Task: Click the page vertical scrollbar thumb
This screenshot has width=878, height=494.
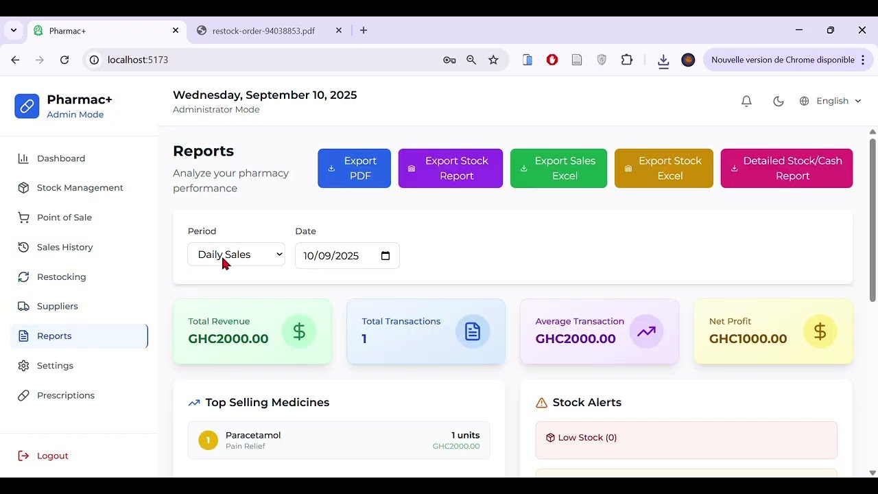Action: pyautogui.click(x=873, y=220)
